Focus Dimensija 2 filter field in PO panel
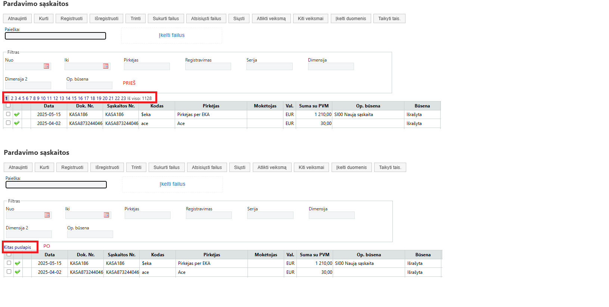Image resolution: width=609 pixels, height=307 pixels. pyautogui.click(x=29, y=234)
